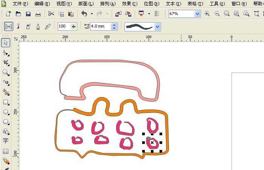Open the 位图(B) menu
The image size is (264, 170).
pyautogui.click(x=152, y=3)
